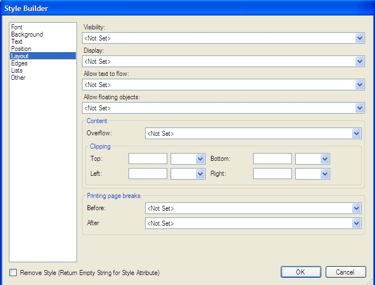Click the Clipping Top value field
The height and width of the screenshot is (285, 375).
tap(148, 159)
